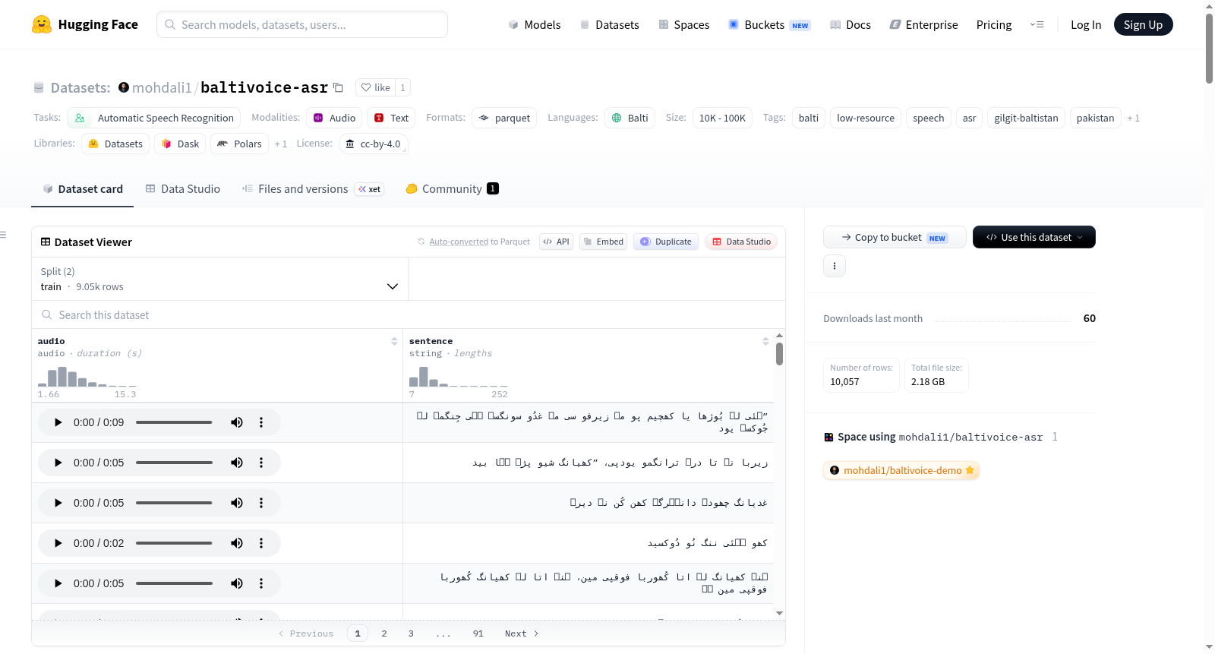
Task: Open Use this dataset dropdown
Action: 1034,237
